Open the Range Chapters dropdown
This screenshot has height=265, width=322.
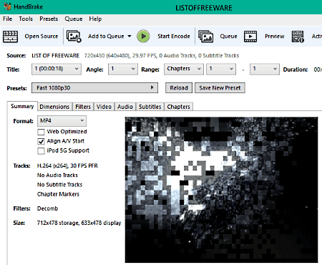coord(184,69)
